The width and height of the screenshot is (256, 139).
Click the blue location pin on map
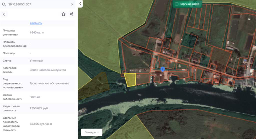pyautogui.click(x=162, y=69)
